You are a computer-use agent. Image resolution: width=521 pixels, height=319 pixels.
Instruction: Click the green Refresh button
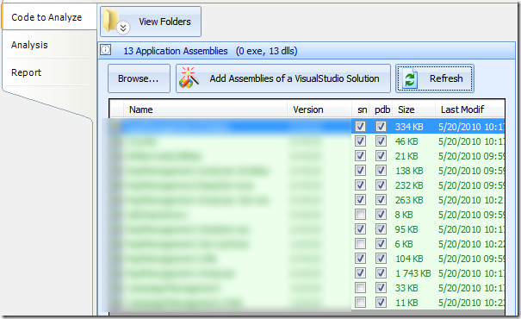pos(435,78)
